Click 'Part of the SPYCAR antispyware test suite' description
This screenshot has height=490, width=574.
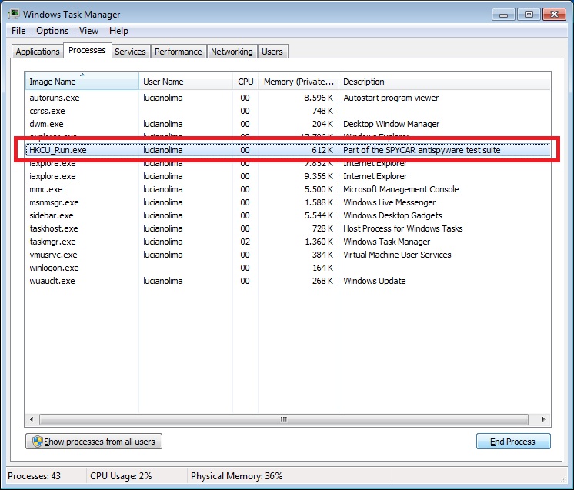(x=422, y=150)
